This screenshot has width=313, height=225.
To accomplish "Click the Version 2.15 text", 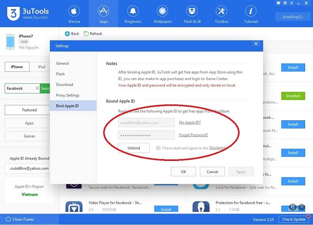I will [x=263, y=219].
